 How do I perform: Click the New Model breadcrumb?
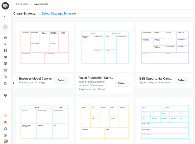(x=41, y=4)
